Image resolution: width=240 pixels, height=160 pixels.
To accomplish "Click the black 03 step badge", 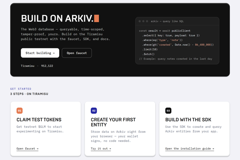I will pos(168,111).
